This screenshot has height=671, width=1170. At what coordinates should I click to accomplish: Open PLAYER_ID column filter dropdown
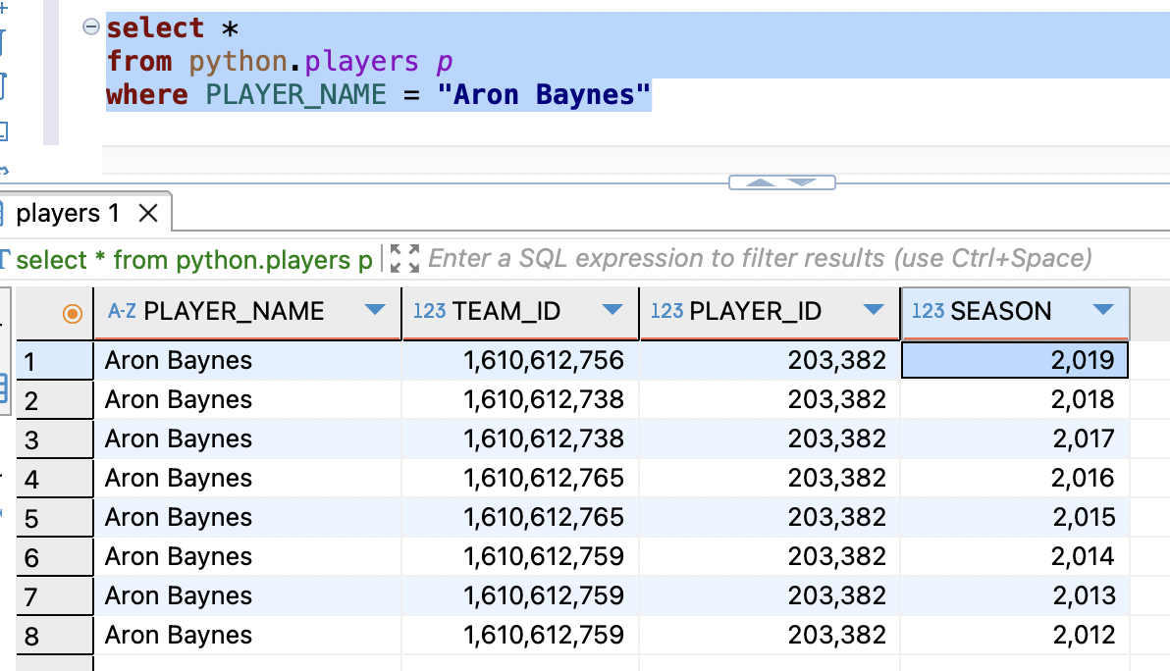[873, 310]
